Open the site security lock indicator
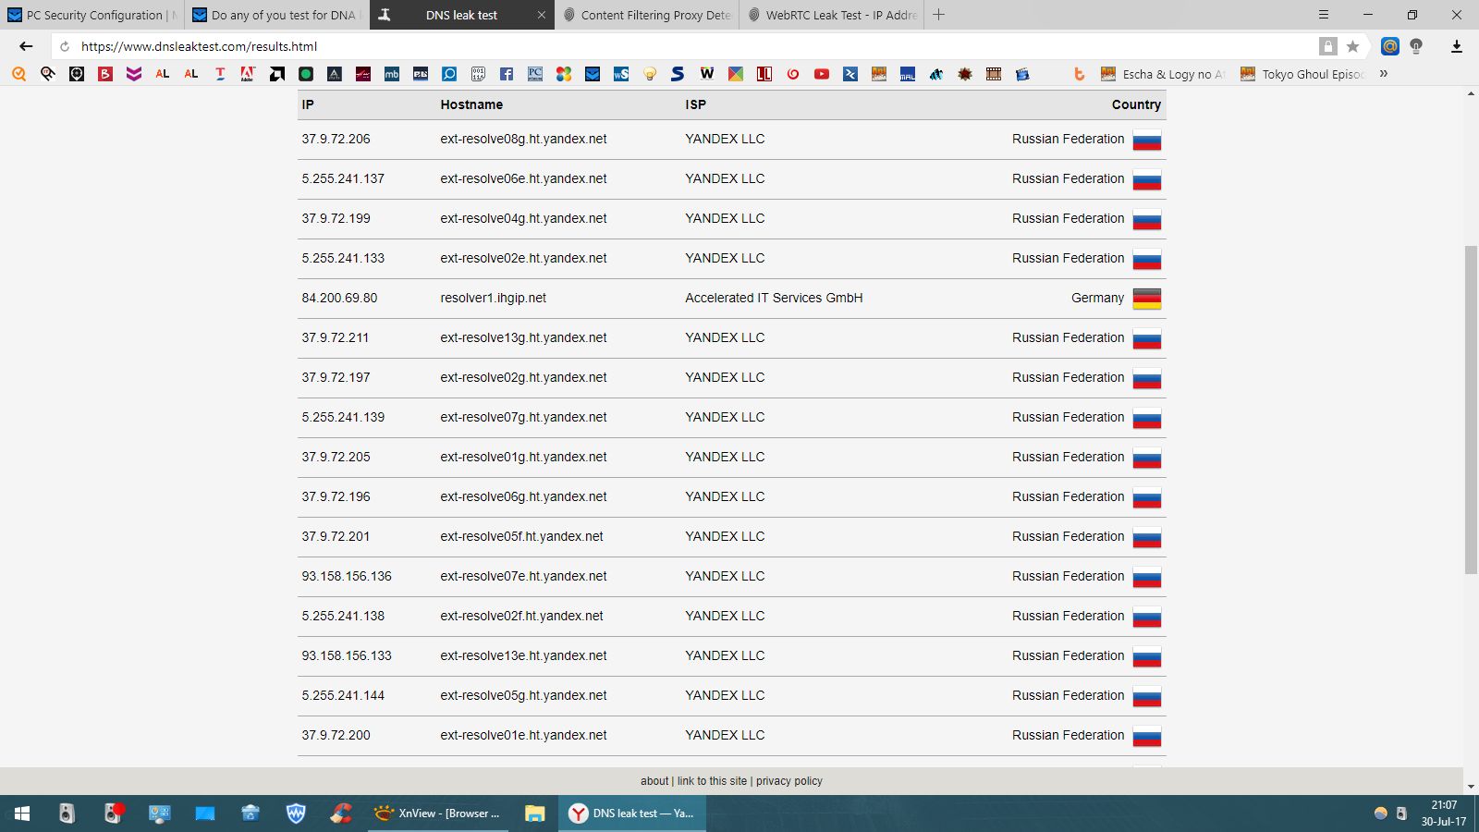The width and height of the screenshot is (1479, 832). 1328,46
